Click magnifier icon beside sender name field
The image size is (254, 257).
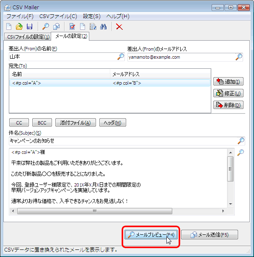[121, 57]
